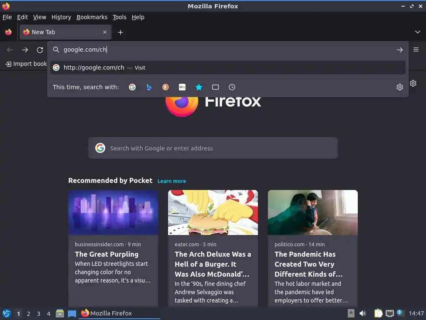Open the desktop start menu icon
This screenshot has height=320, width=426.
(x=7, y=313)
